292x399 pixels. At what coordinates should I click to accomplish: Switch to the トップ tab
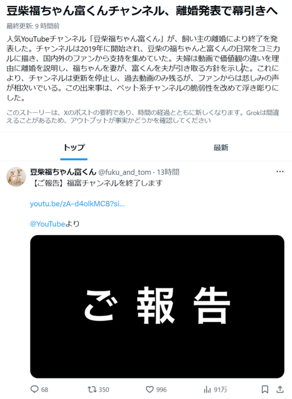pos(74,147)
